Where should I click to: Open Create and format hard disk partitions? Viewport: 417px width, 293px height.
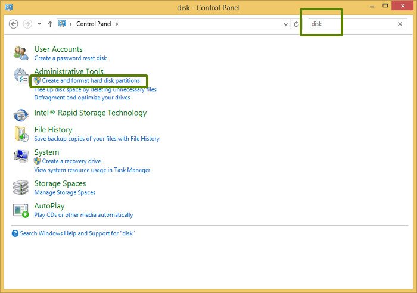coord(91,80)
